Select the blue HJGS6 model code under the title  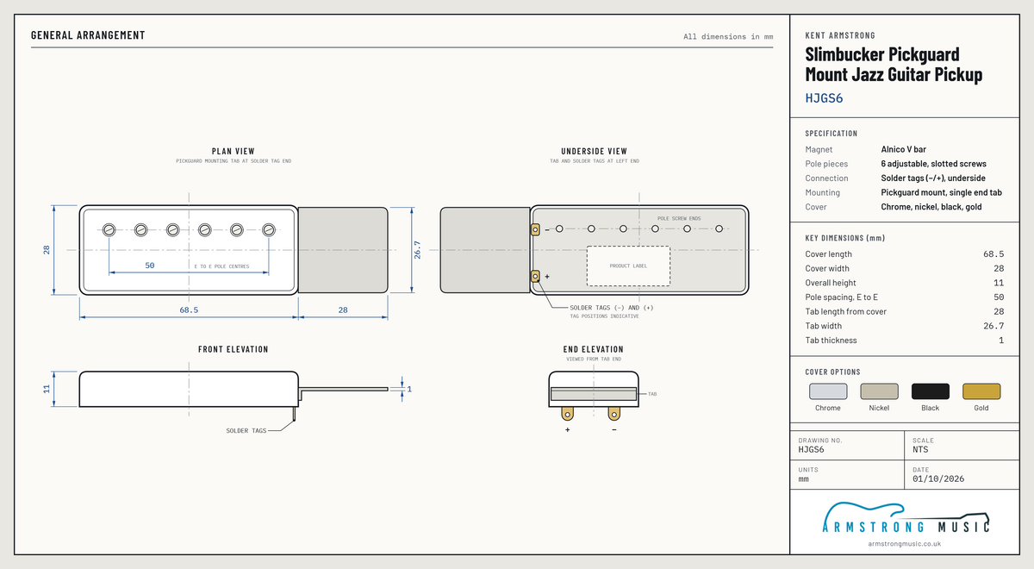824,98
